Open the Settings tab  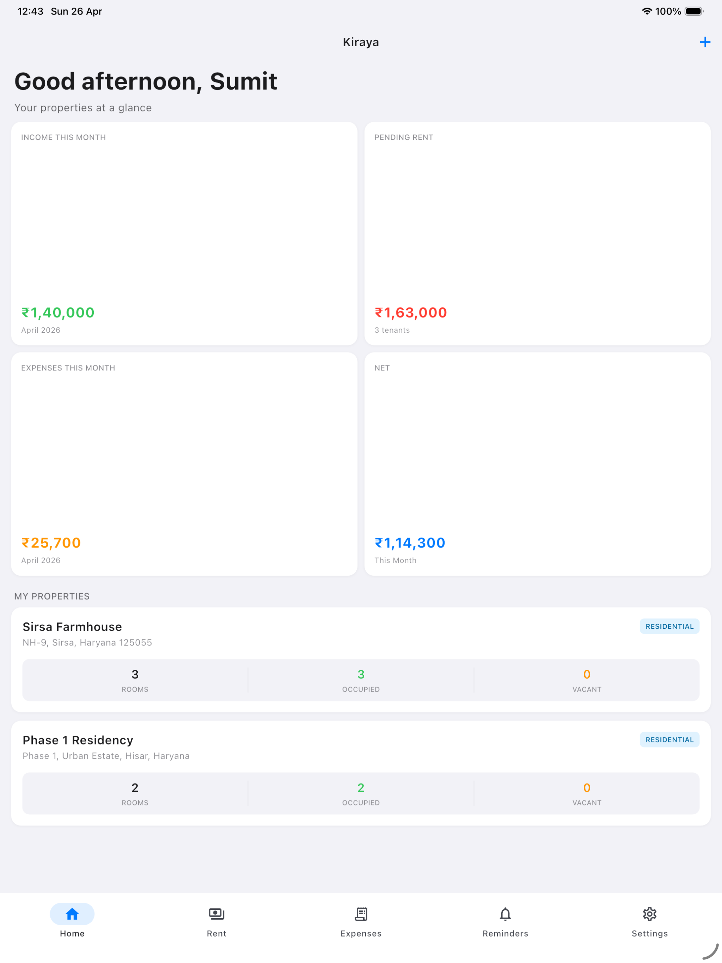(x=650, y=920)
